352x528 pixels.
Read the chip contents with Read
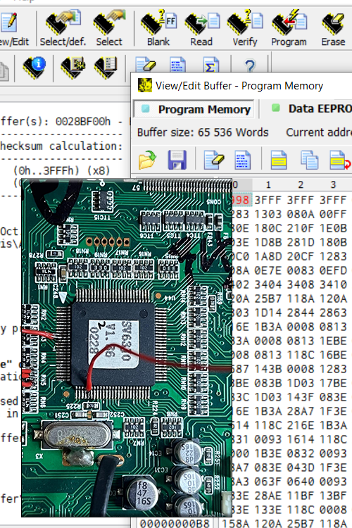tap(201, 30)
